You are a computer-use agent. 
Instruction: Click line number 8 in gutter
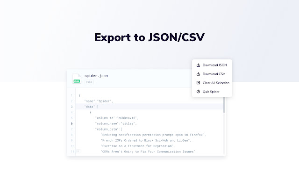pos(71,135)
